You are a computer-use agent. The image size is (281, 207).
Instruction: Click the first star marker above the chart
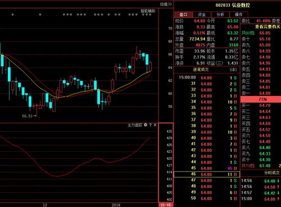click(12, 15)
